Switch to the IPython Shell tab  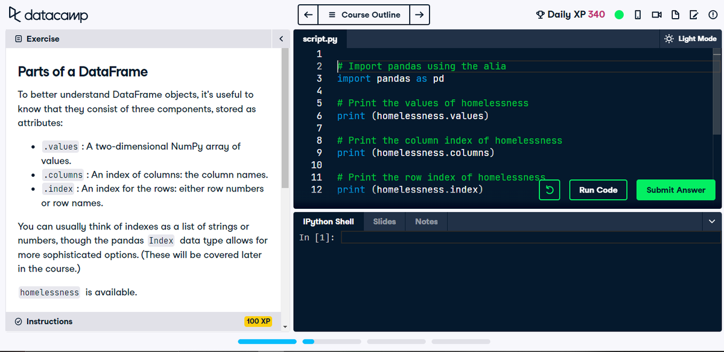click(328, 222)
